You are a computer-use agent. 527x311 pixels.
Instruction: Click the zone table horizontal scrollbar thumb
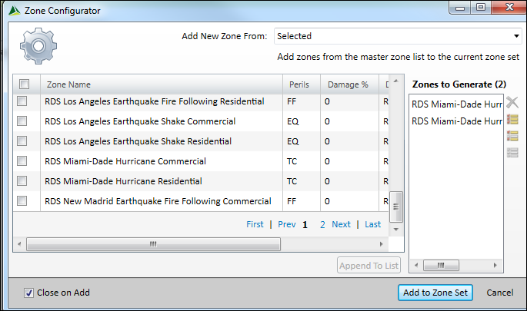click(153, 243)
